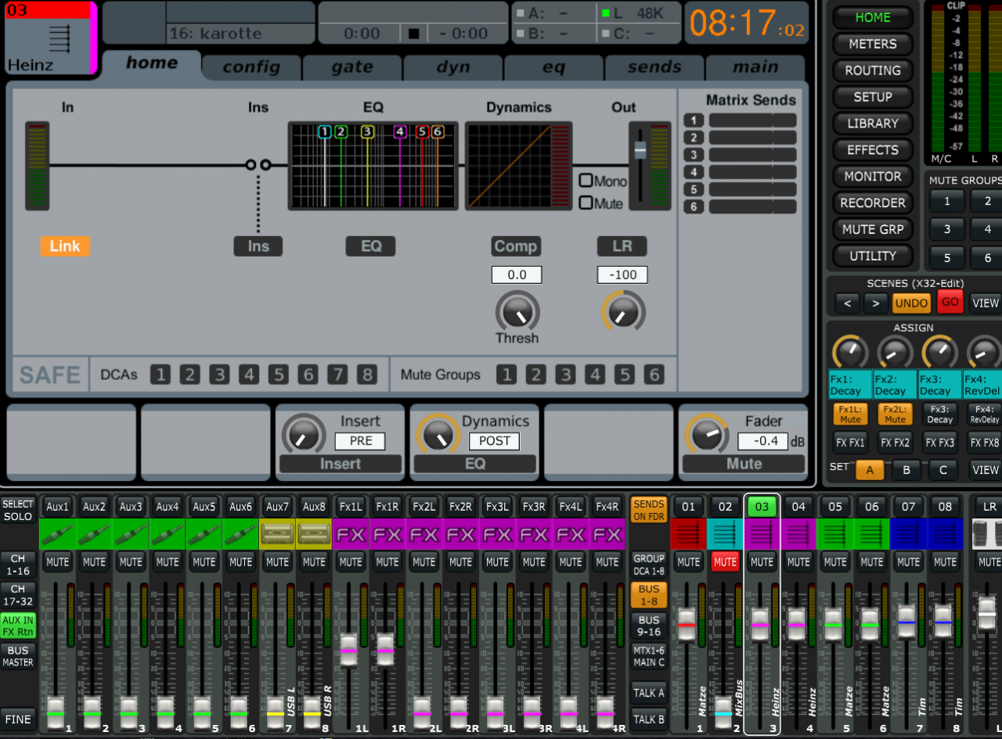Open the ROUTING screen

tap(873, 71)
